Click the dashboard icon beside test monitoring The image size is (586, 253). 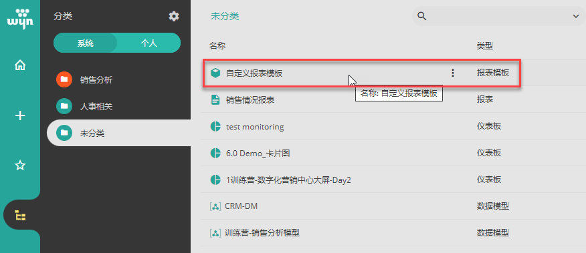(215, 127)
